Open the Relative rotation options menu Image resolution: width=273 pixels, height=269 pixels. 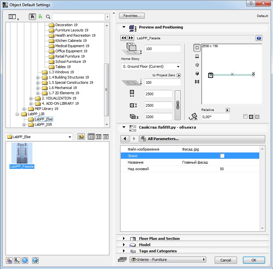[x=227, y=110]
